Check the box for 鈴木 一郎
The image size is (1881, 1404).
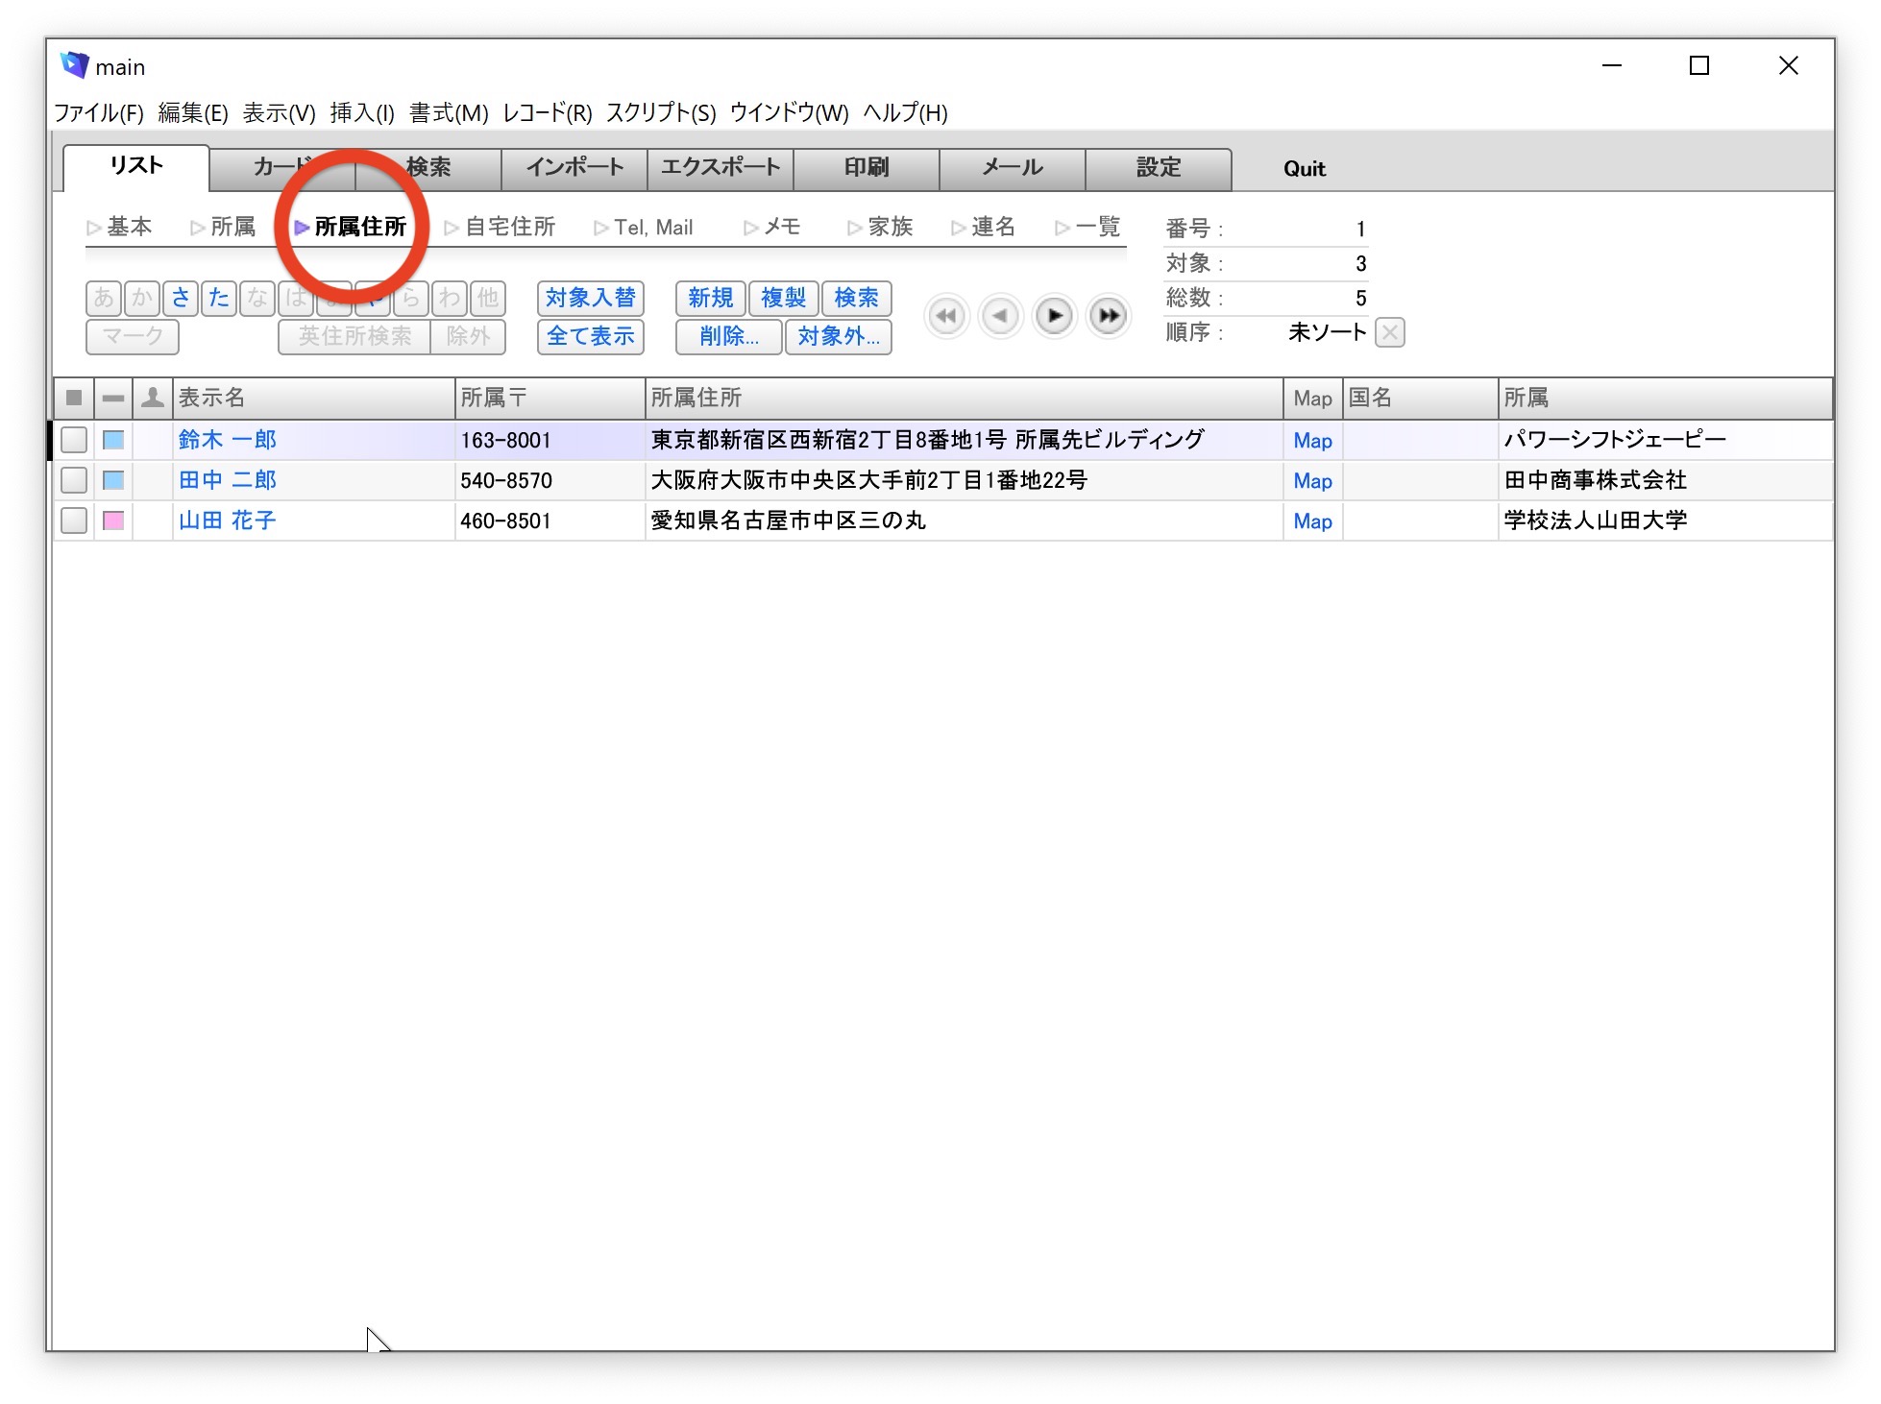click(74, 440)
